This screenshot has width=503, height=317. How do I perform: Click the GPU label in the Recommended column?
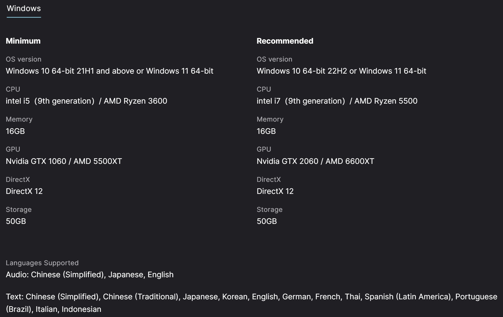click(264, 149)
